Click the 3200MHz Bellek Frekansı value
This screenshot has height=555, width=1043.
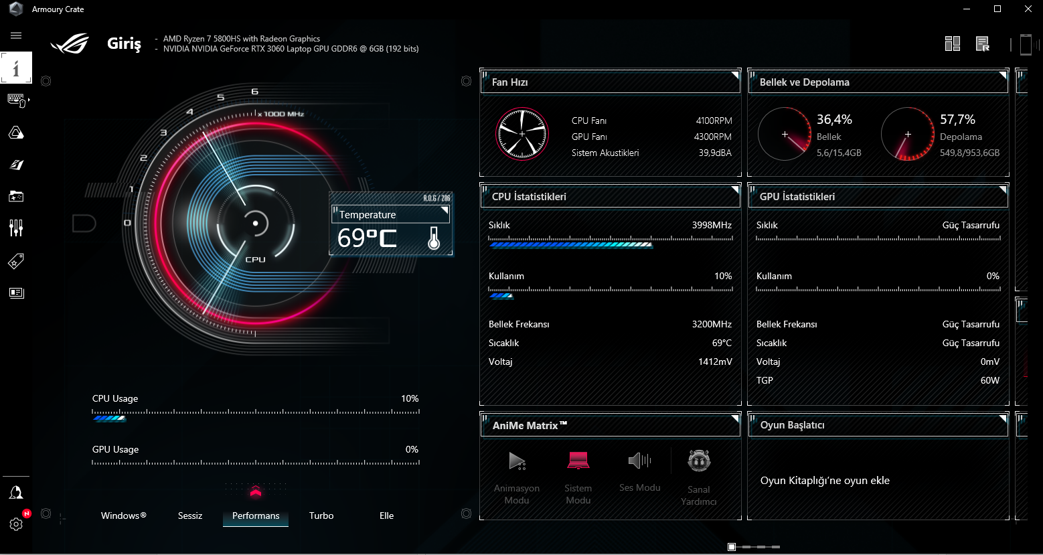pos(712,324)
